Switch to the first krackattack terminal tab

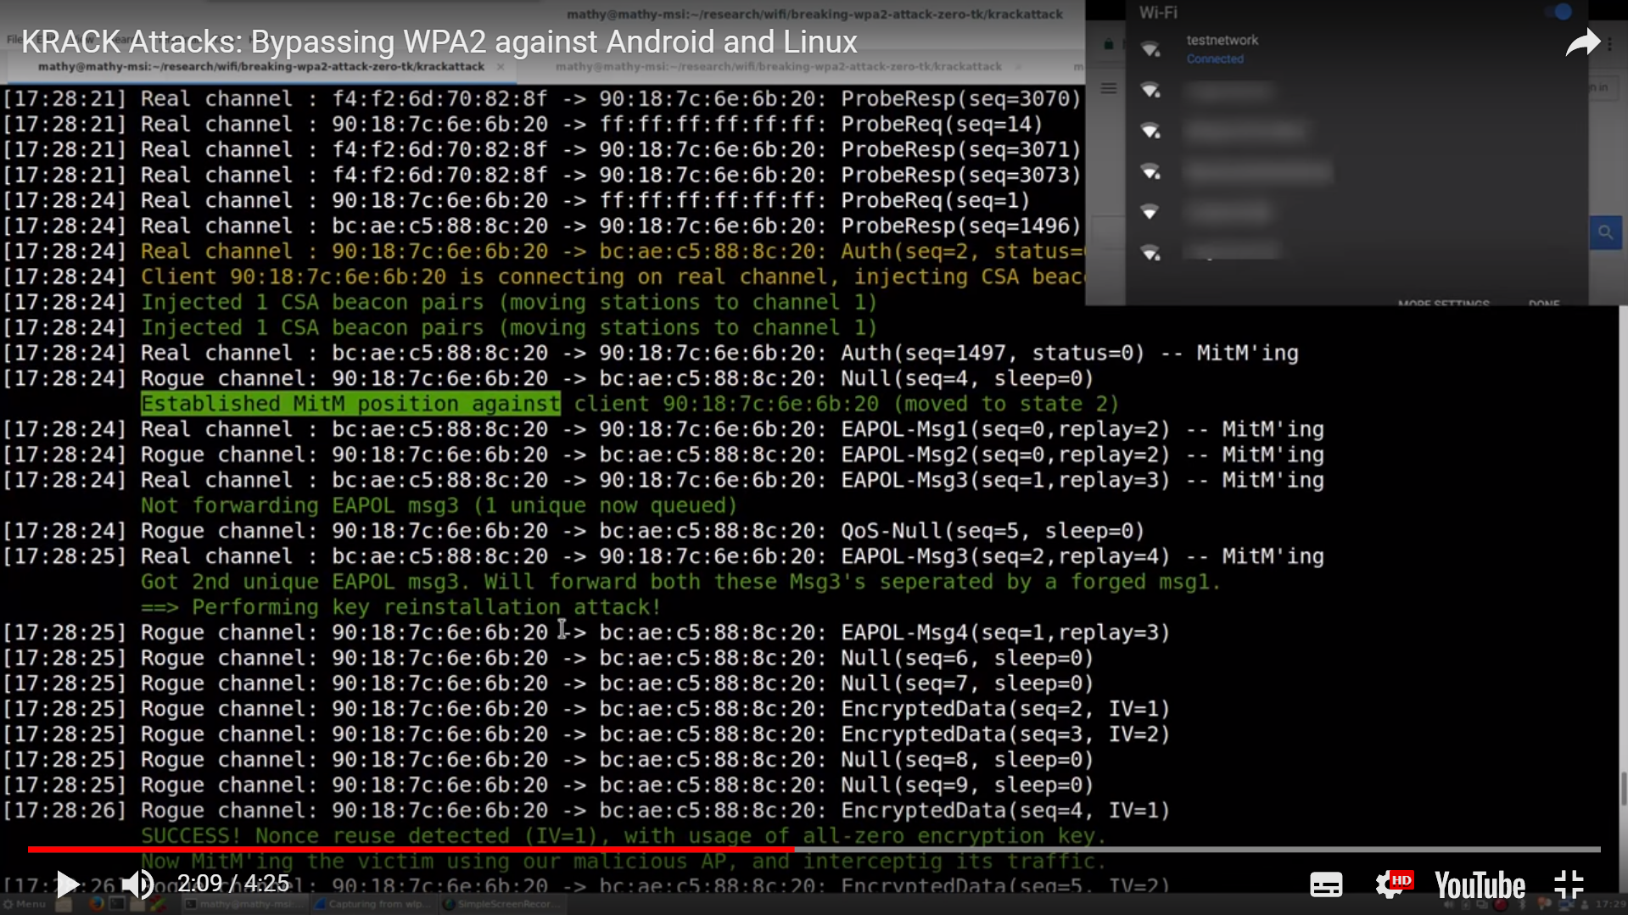pyautogui.click(x=261, y=66)
